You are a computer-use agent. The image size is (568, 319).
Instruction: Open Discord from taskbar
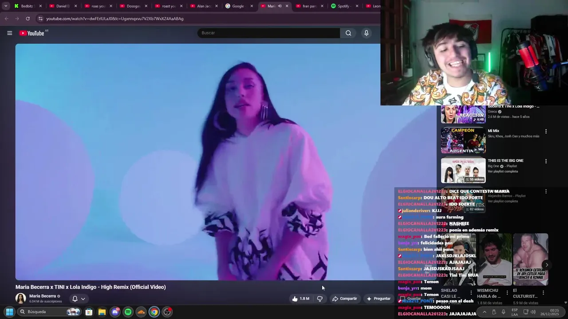click(x=115, y=312)
